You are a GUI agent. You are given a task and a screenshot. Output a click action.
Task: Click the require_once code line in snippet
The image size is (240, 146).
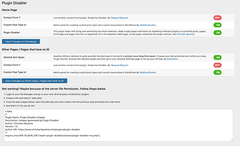[x=53, y=135]
